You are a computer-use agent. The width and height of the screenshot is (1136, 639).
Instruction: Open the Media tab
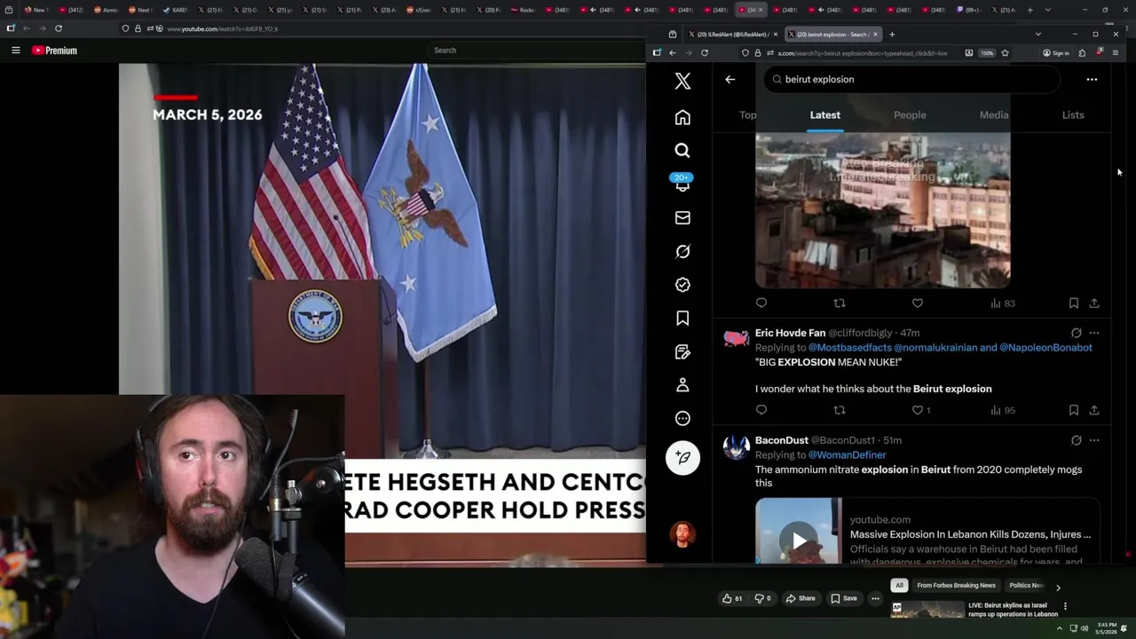click(x=994, y=115)
